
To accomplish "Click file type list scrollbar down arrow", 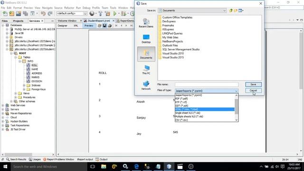I will tap(237, 120).
